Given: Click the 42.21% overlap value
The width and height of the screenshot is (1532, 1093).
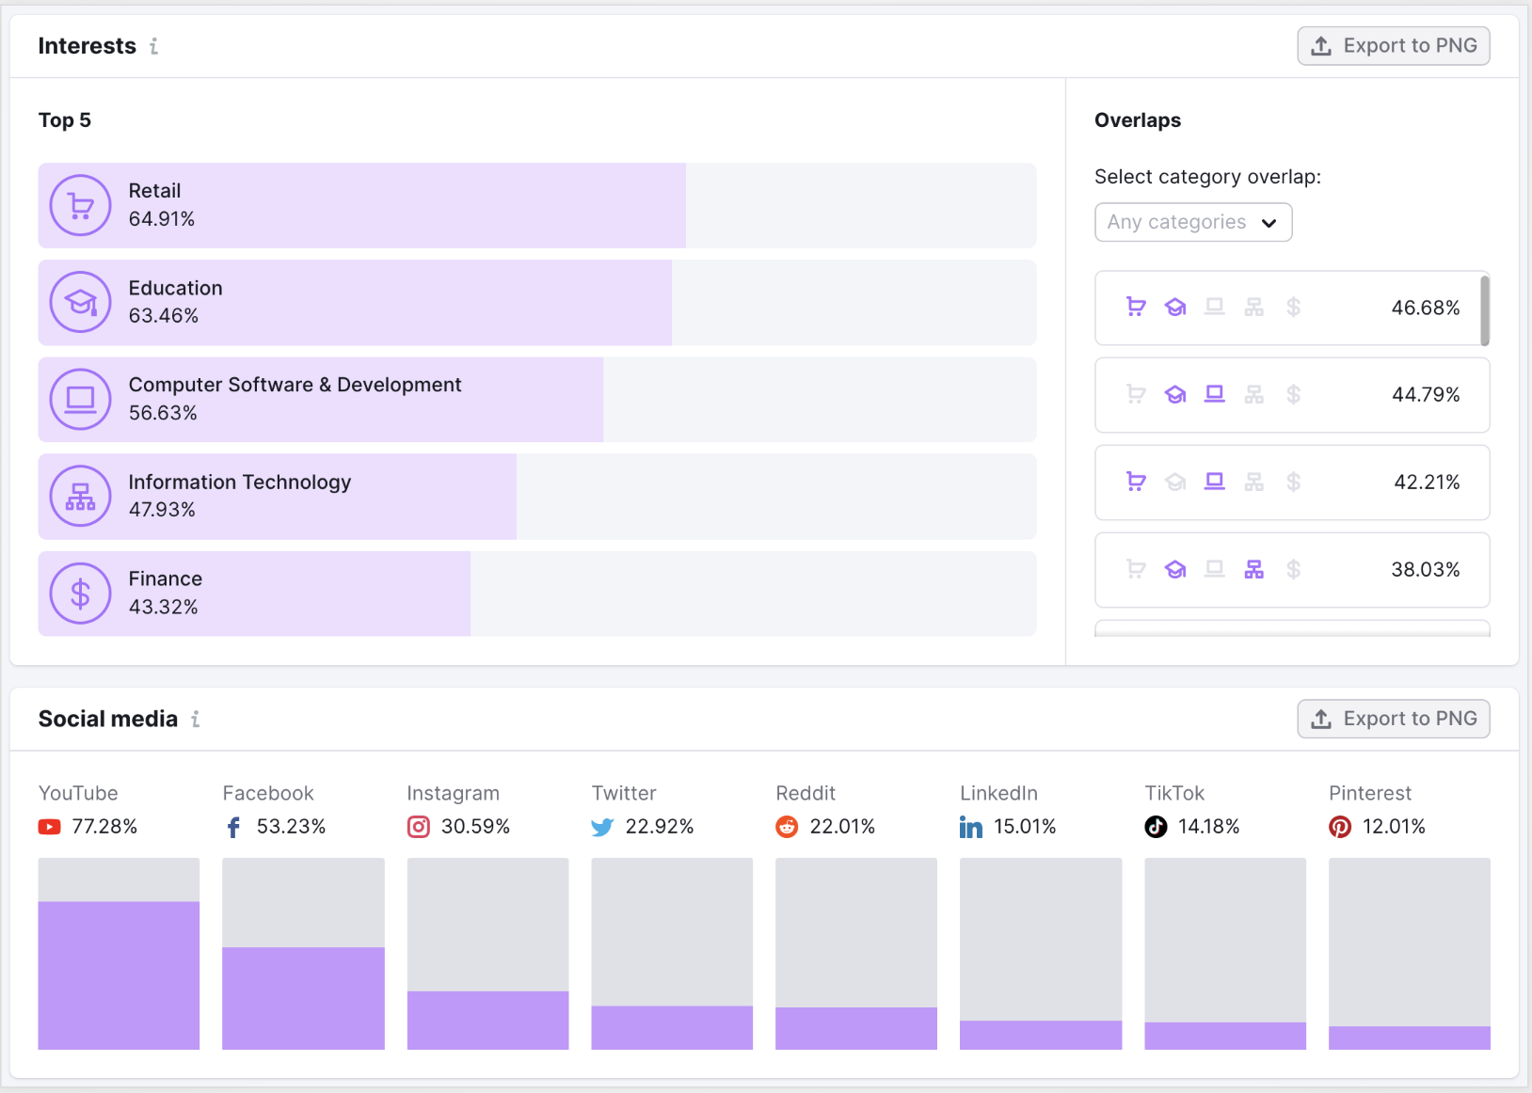Looking at the screenshot, I should point(1427,483).
